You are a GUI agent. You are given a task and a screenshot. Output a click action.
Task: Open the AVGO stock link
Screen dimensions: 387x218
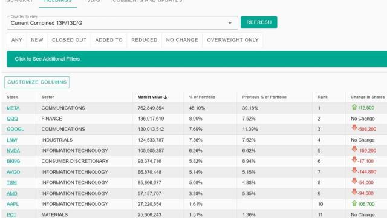click(x=13, y=172)
